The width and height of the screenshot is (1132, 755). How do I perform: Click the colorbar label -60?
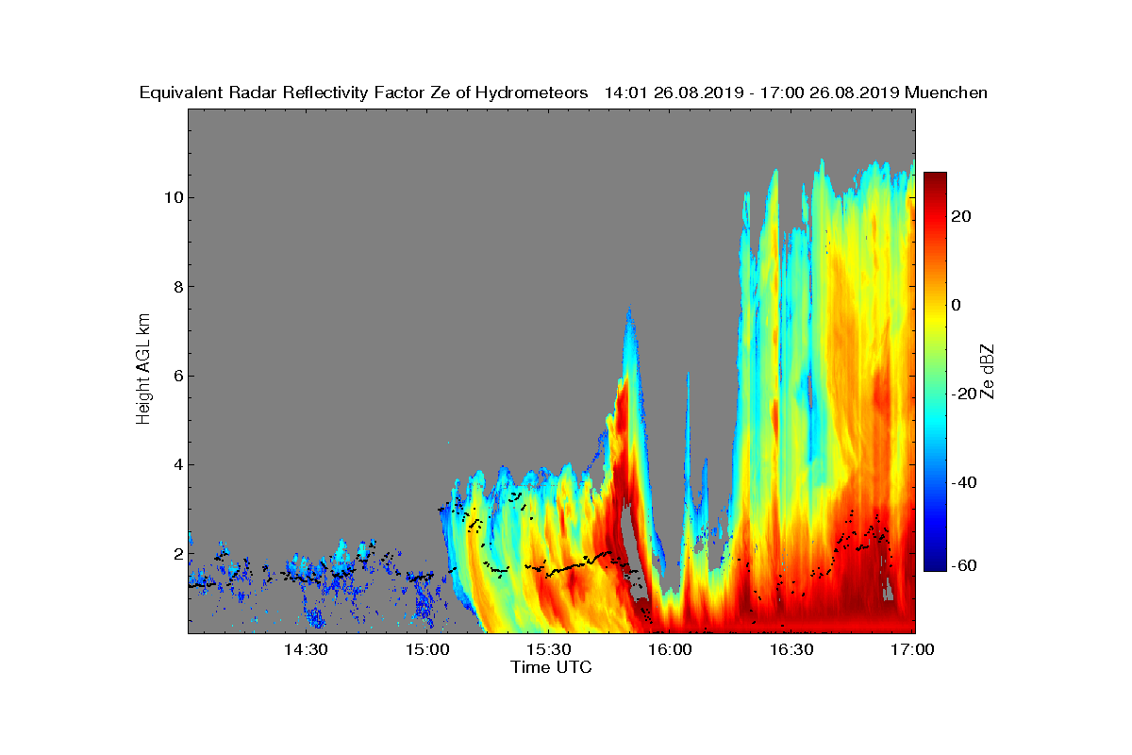[x=963, y=565]
